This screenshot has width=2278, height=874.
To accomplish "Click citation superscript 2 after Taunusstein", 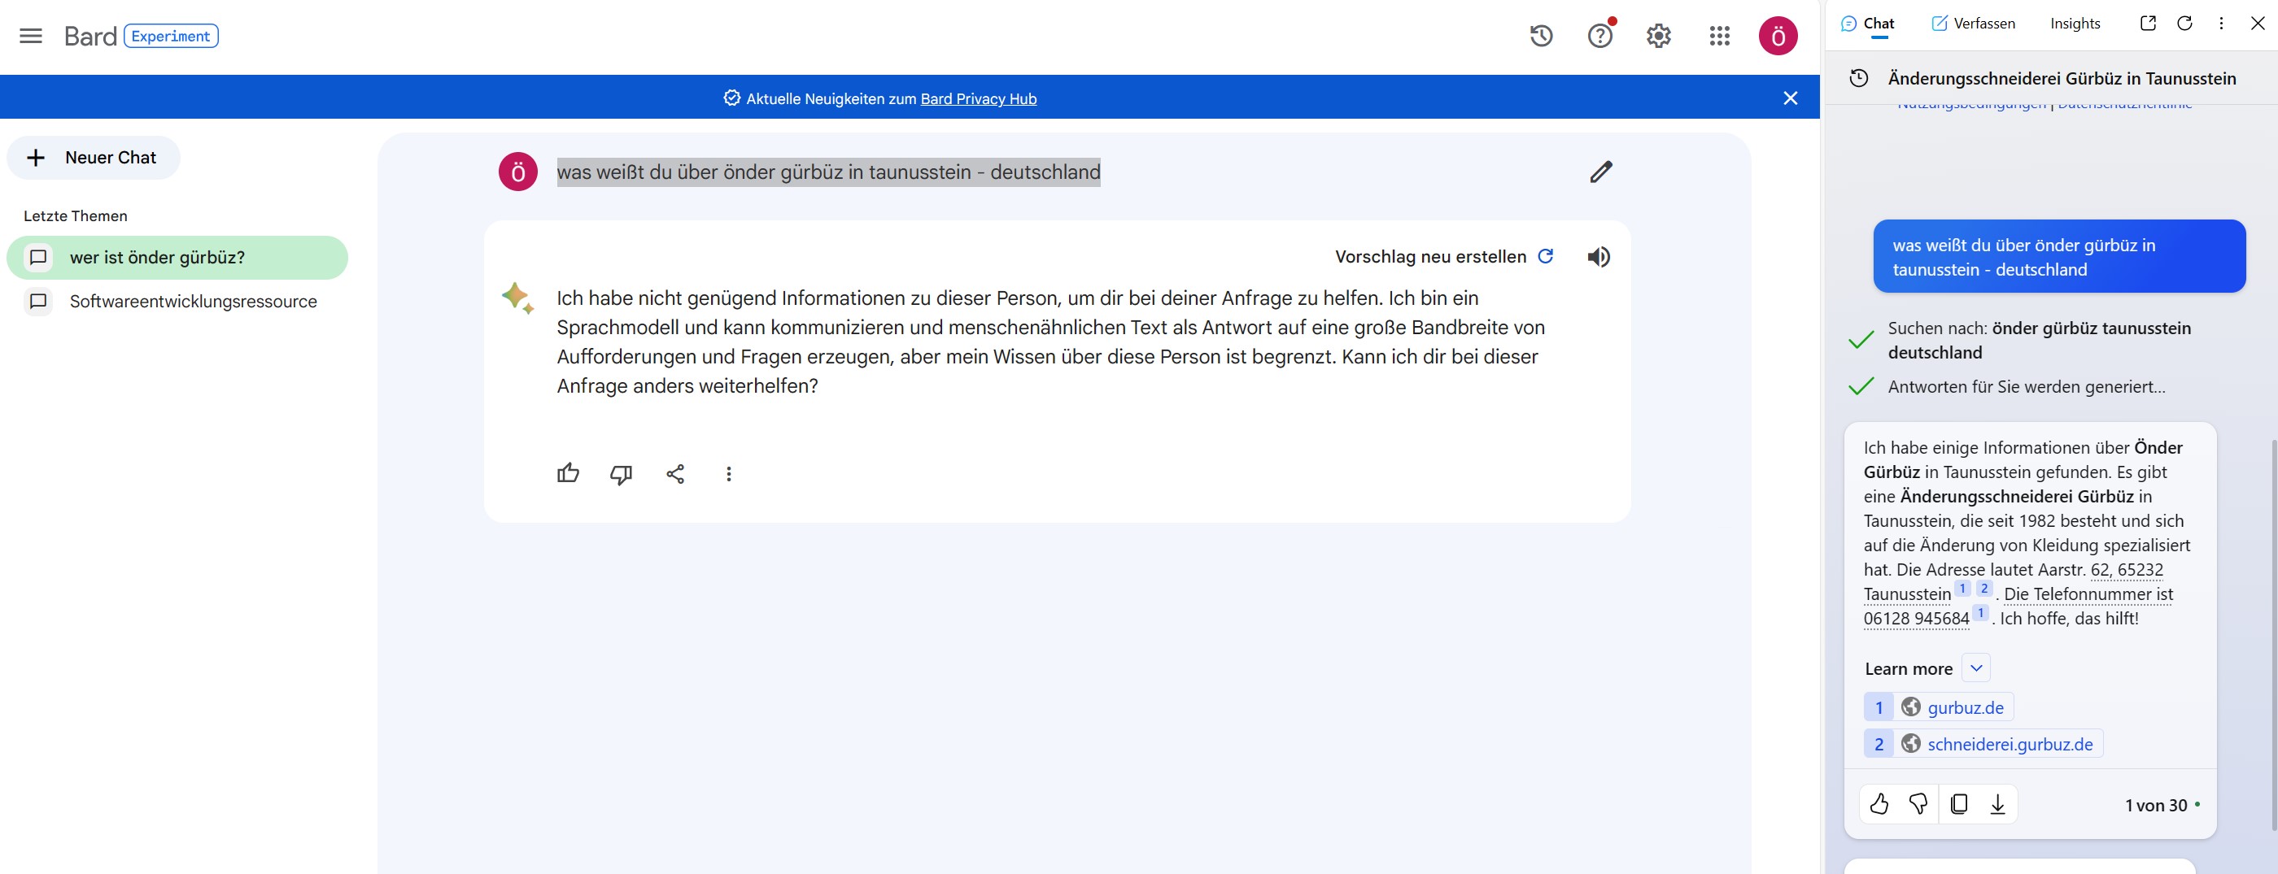I will point(1983,589).
